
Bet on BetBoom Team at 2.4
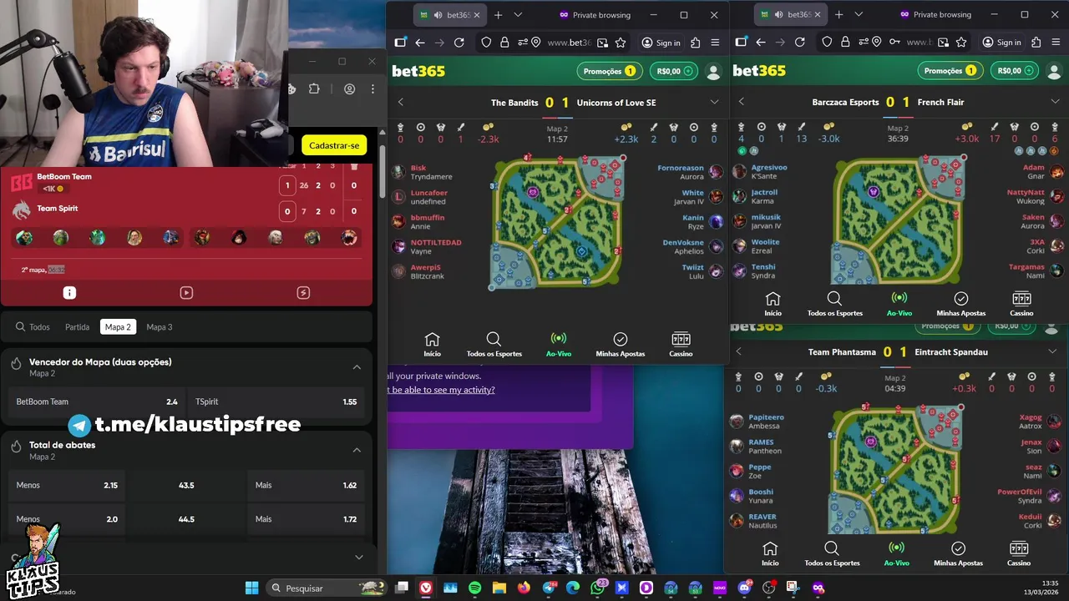point(97,402)
